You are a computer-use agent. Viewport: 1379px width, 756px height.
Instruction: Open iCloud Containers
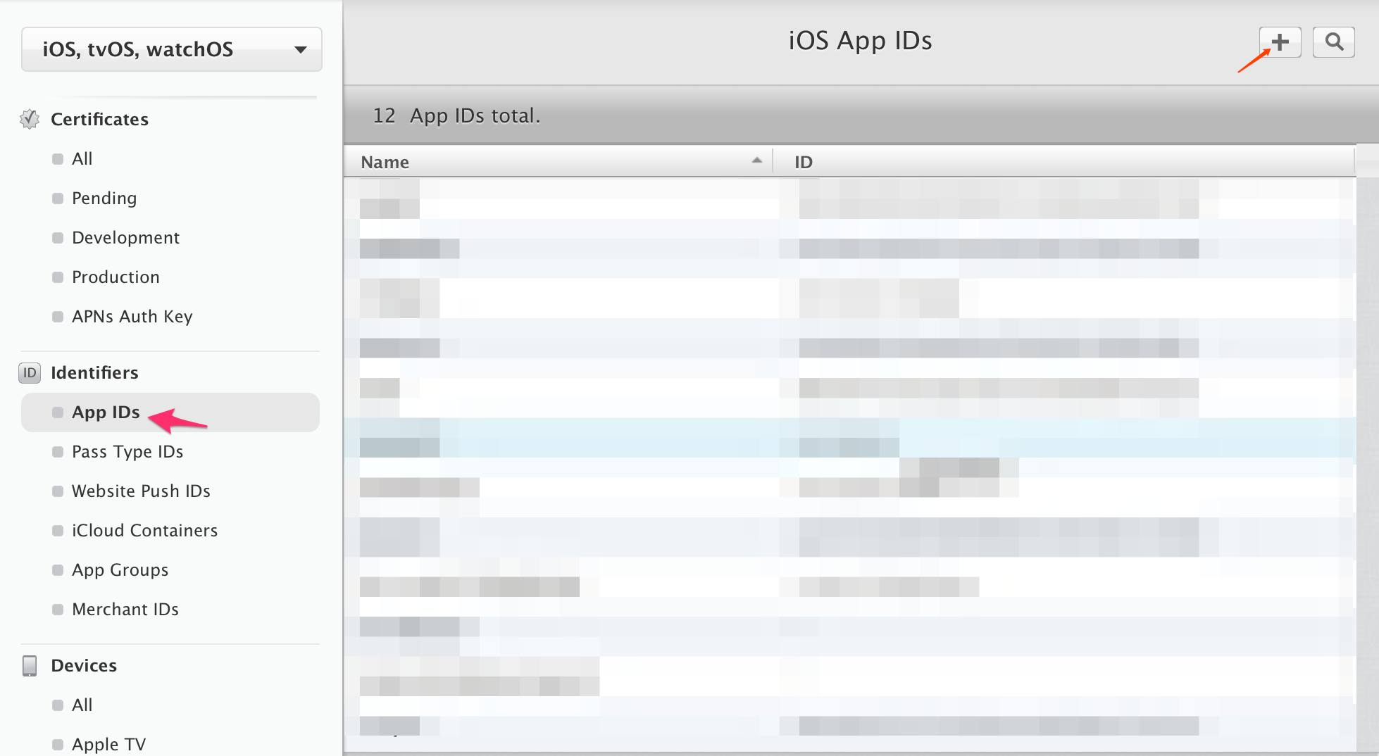[x=144, y=530]
